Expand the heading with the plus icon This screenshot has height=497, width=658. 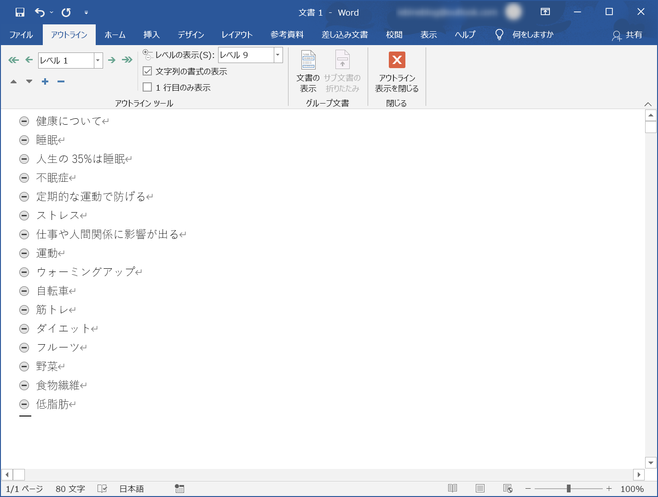(45, 81)
